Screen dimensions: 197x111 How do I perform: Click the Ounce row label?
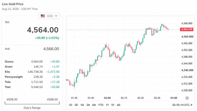[9, 62]
